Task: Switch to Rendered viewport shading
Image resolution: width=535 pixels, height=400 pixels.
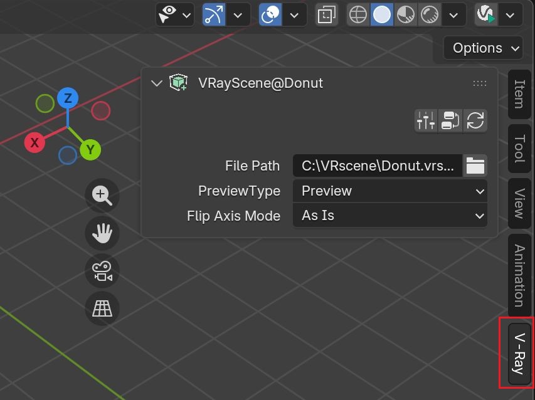Action: (x=430, y=14)
